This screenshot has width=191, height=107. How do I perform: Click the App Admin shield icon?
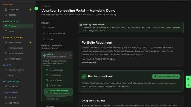(x=6, y=103)
